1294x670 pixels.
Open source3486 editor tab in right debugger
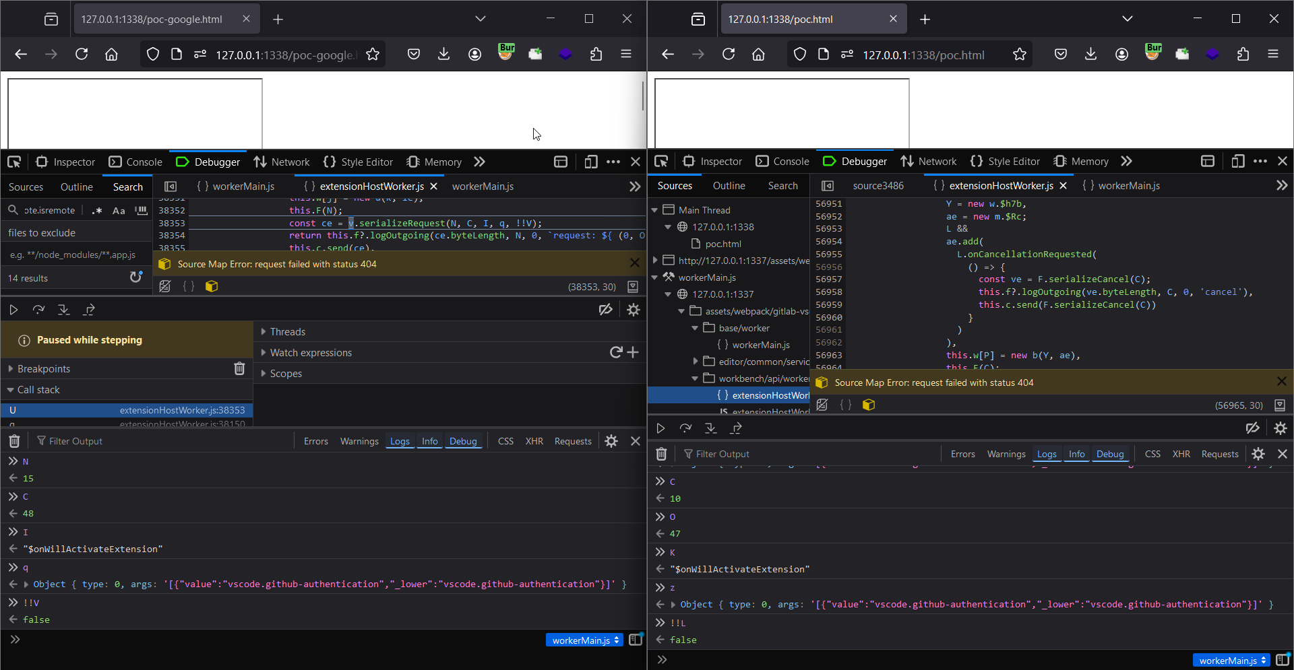(x=878, y=186)
